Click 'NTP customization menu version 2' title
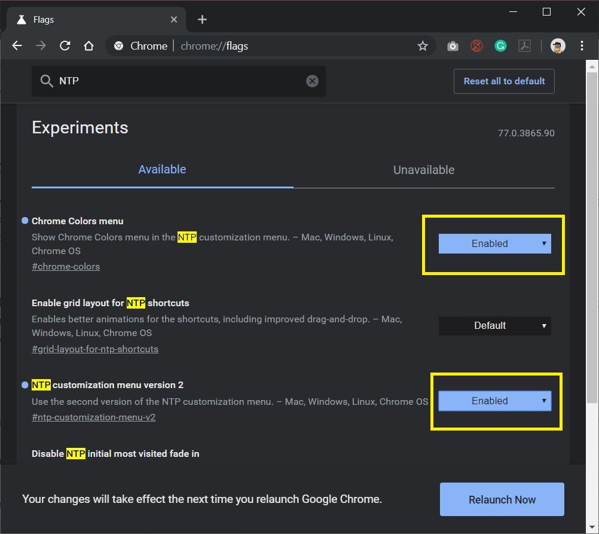599x534 pixels. [108, 385]
